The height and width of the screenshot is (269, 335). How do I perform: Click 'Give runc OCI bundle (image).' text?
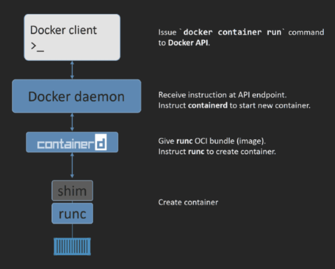pyautogui.click(x=212, y=141)
